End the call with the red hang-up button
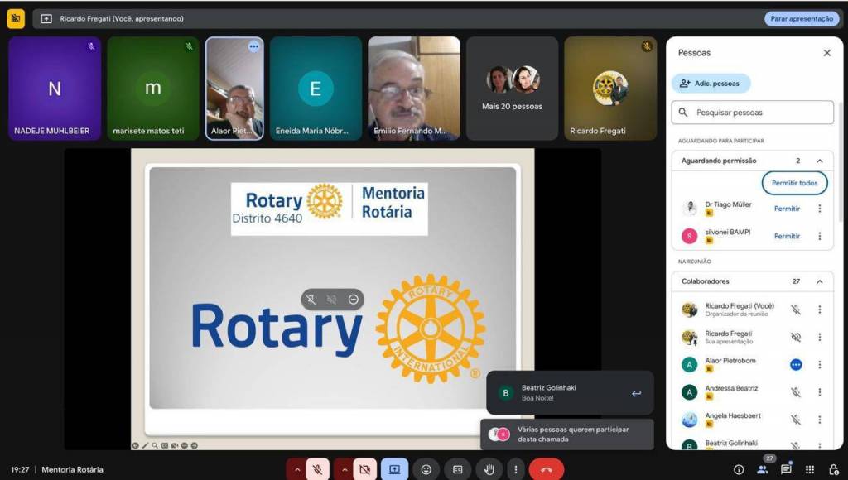 [546, 469]
